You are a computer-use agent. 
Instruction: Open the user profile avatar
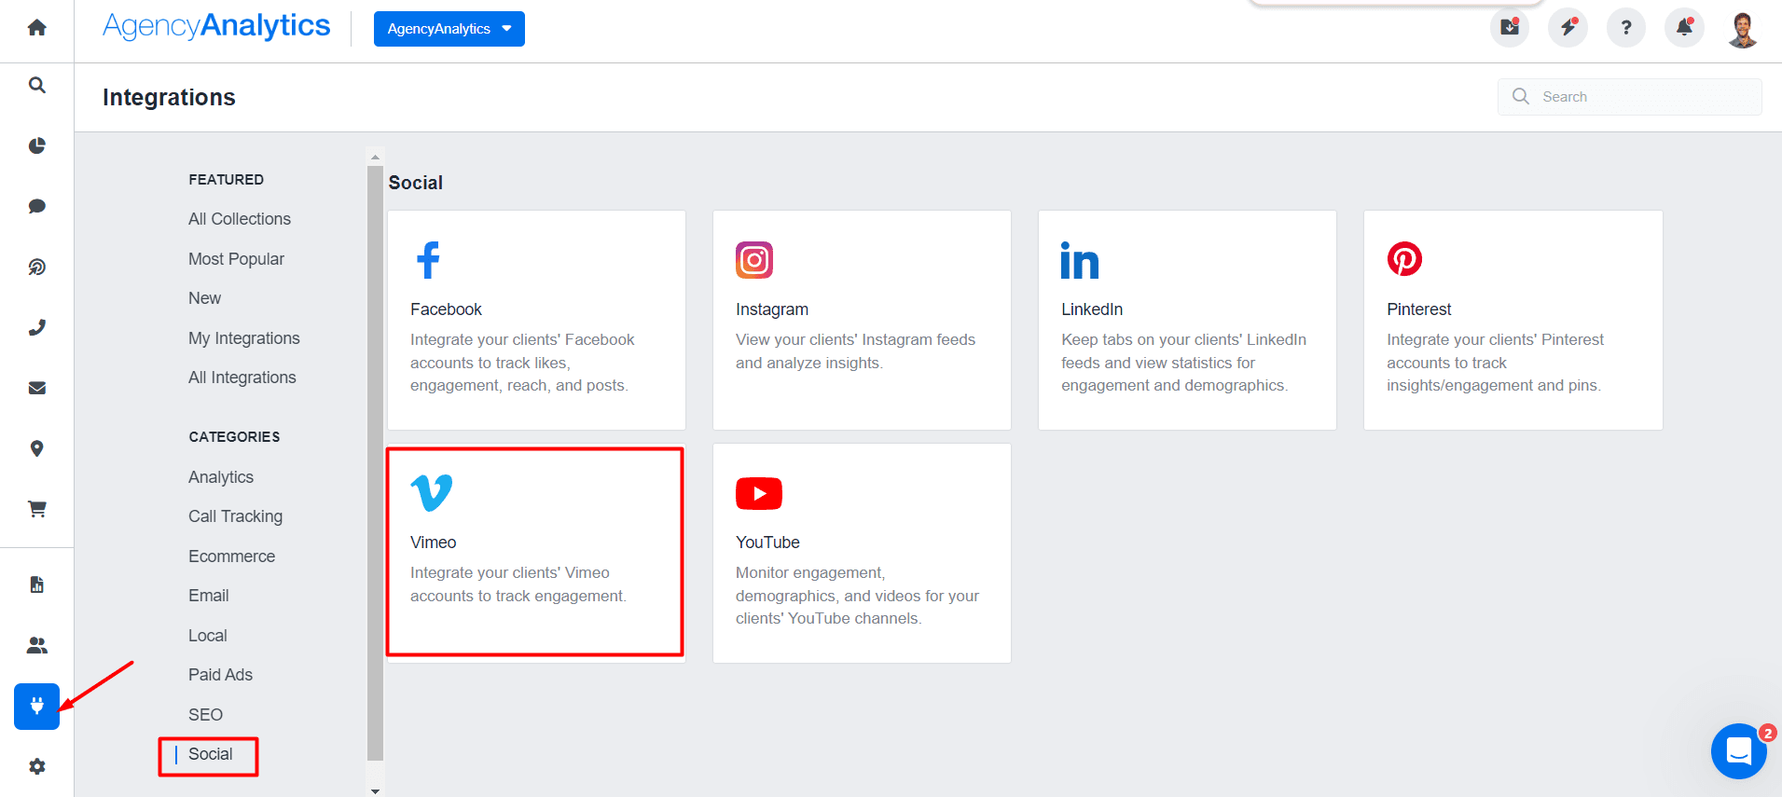1743,29
